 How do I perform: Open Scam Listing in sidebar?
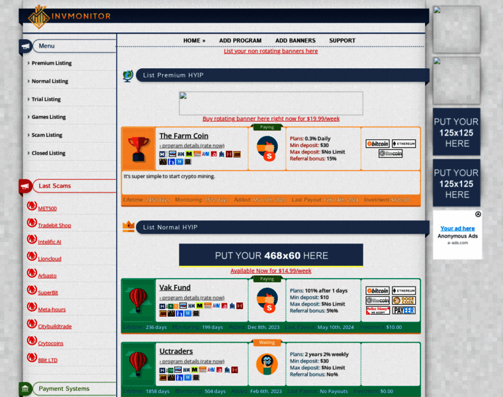pyautogui.click(x=47, y=135)
